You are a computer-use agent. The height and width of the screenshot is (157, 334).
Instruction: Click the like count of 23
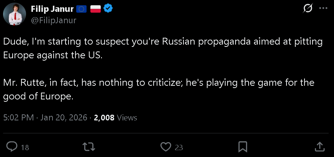click(178, 147)
